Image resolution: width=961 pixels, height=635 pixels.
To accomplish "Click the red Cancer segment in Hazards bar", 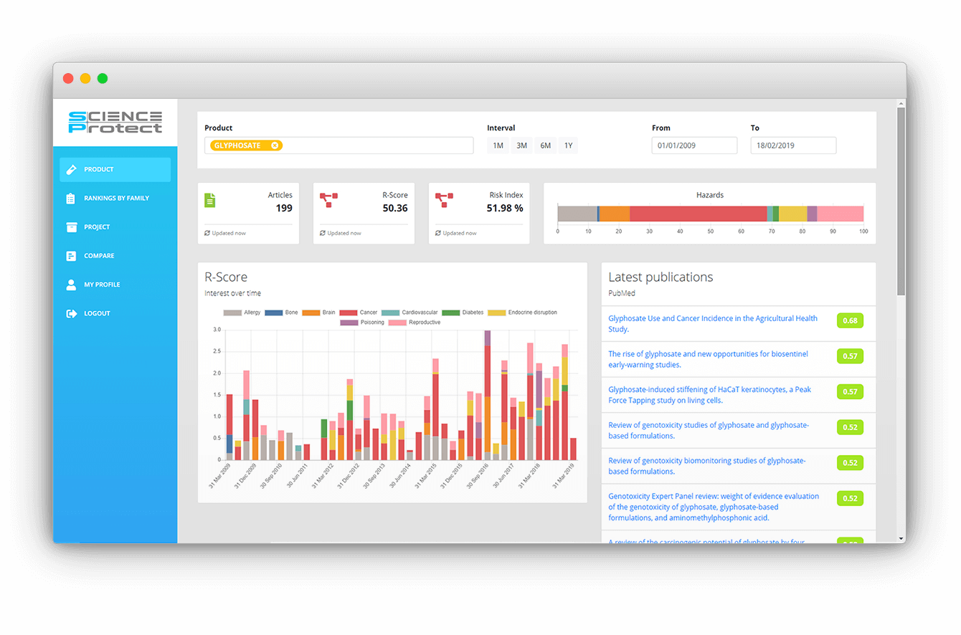I will click(698, 214).
